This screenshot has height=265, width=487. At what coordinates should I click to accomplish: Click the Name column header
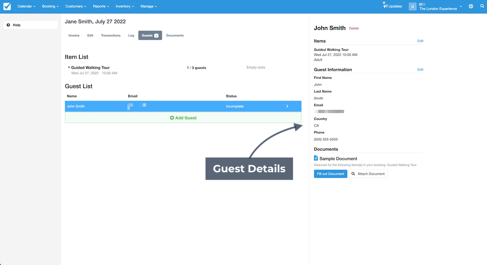pyautogui.click(x=72, y=96)
